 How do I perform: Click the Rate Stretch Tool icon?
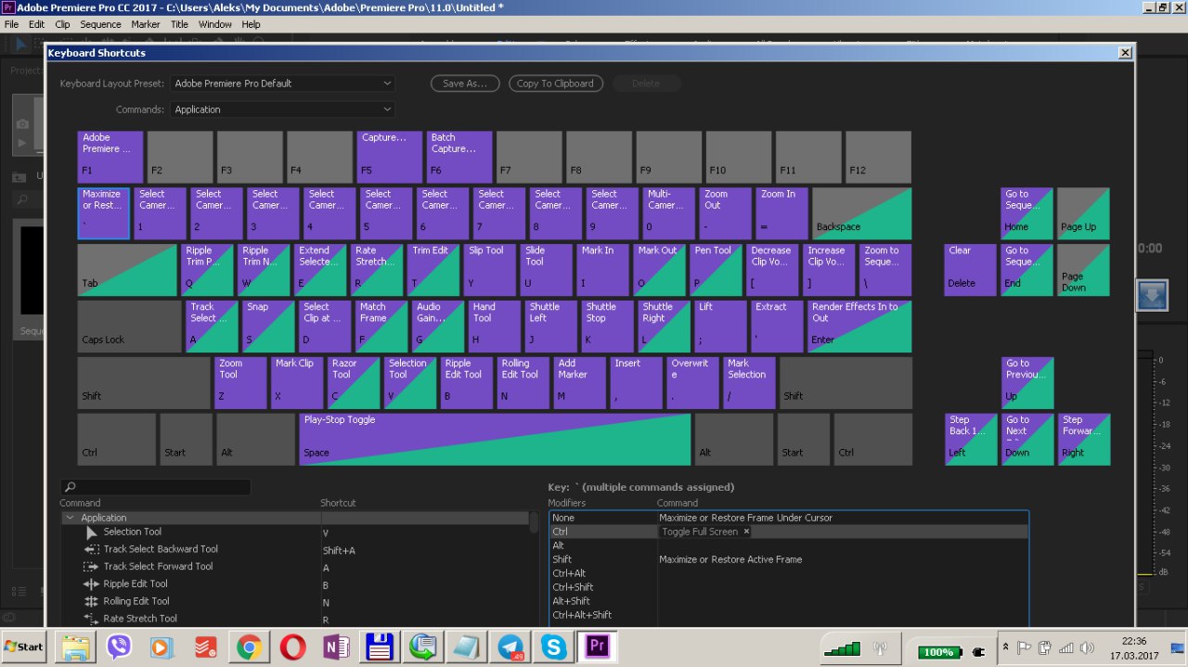[x=91, y=619]
